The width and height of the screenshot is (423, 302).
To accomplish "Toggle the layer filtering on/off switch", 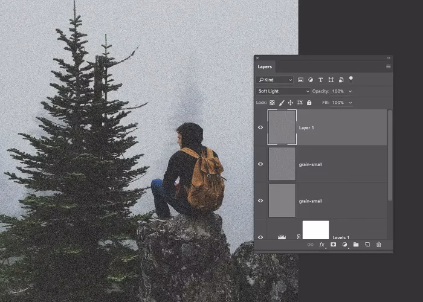I will 350,80.
